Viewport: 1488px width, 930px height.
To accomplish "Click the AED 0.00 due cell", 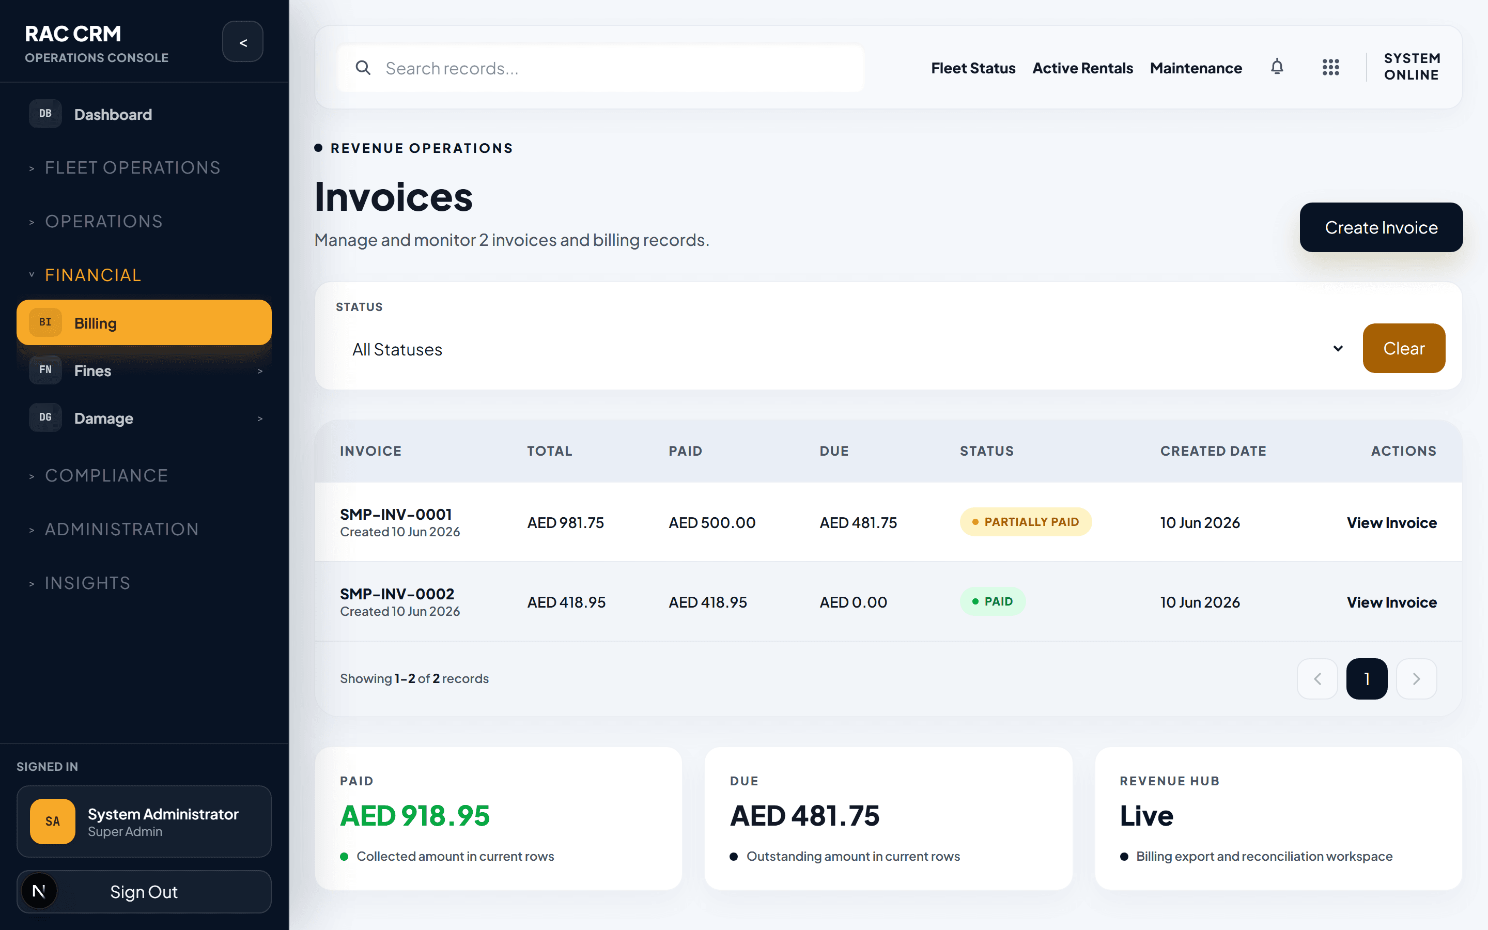I will click(x=853, y=602).
